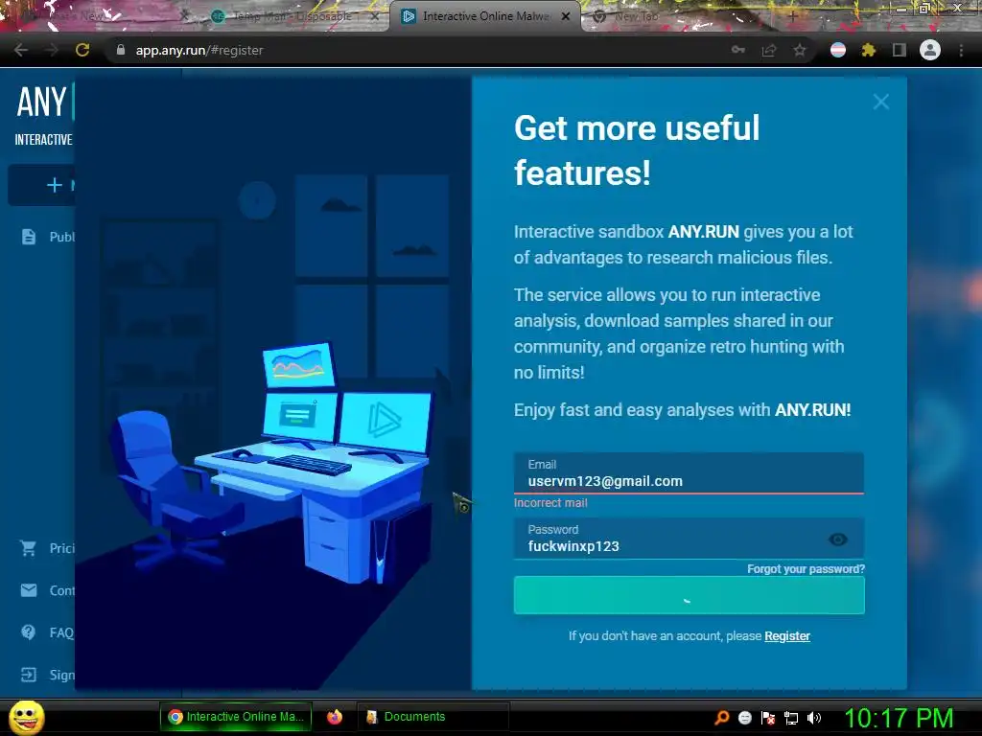This screenshot has height=736, width=982.
Task: Open the Extensions puzzle icon
Action: 869,50
